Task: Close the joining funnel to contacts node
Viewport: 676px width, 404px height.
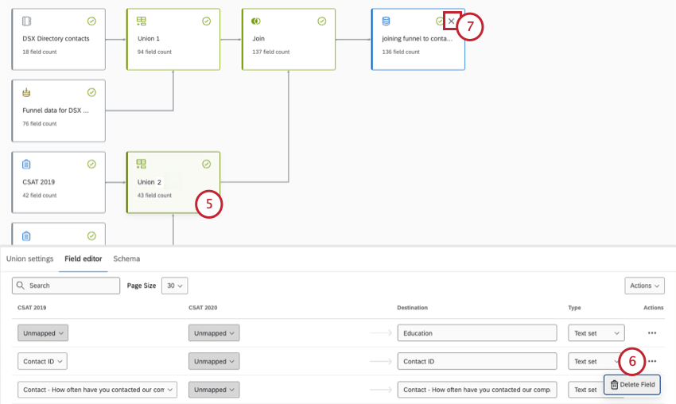Action: point(452,21)
